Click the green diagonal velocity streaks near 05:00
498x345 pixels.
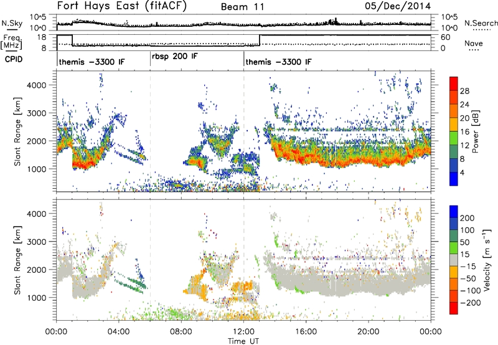131,282
